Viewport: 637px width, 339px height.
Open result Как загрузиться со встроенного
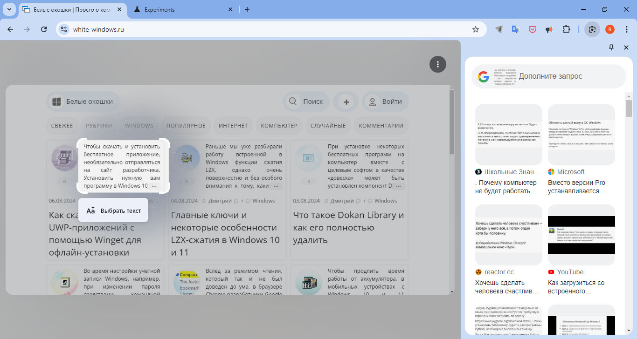coord(576,287)
